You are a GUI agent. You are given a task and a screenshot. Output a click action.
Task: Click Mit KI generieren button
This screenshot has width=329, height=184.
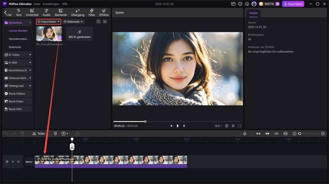point(79,34)
